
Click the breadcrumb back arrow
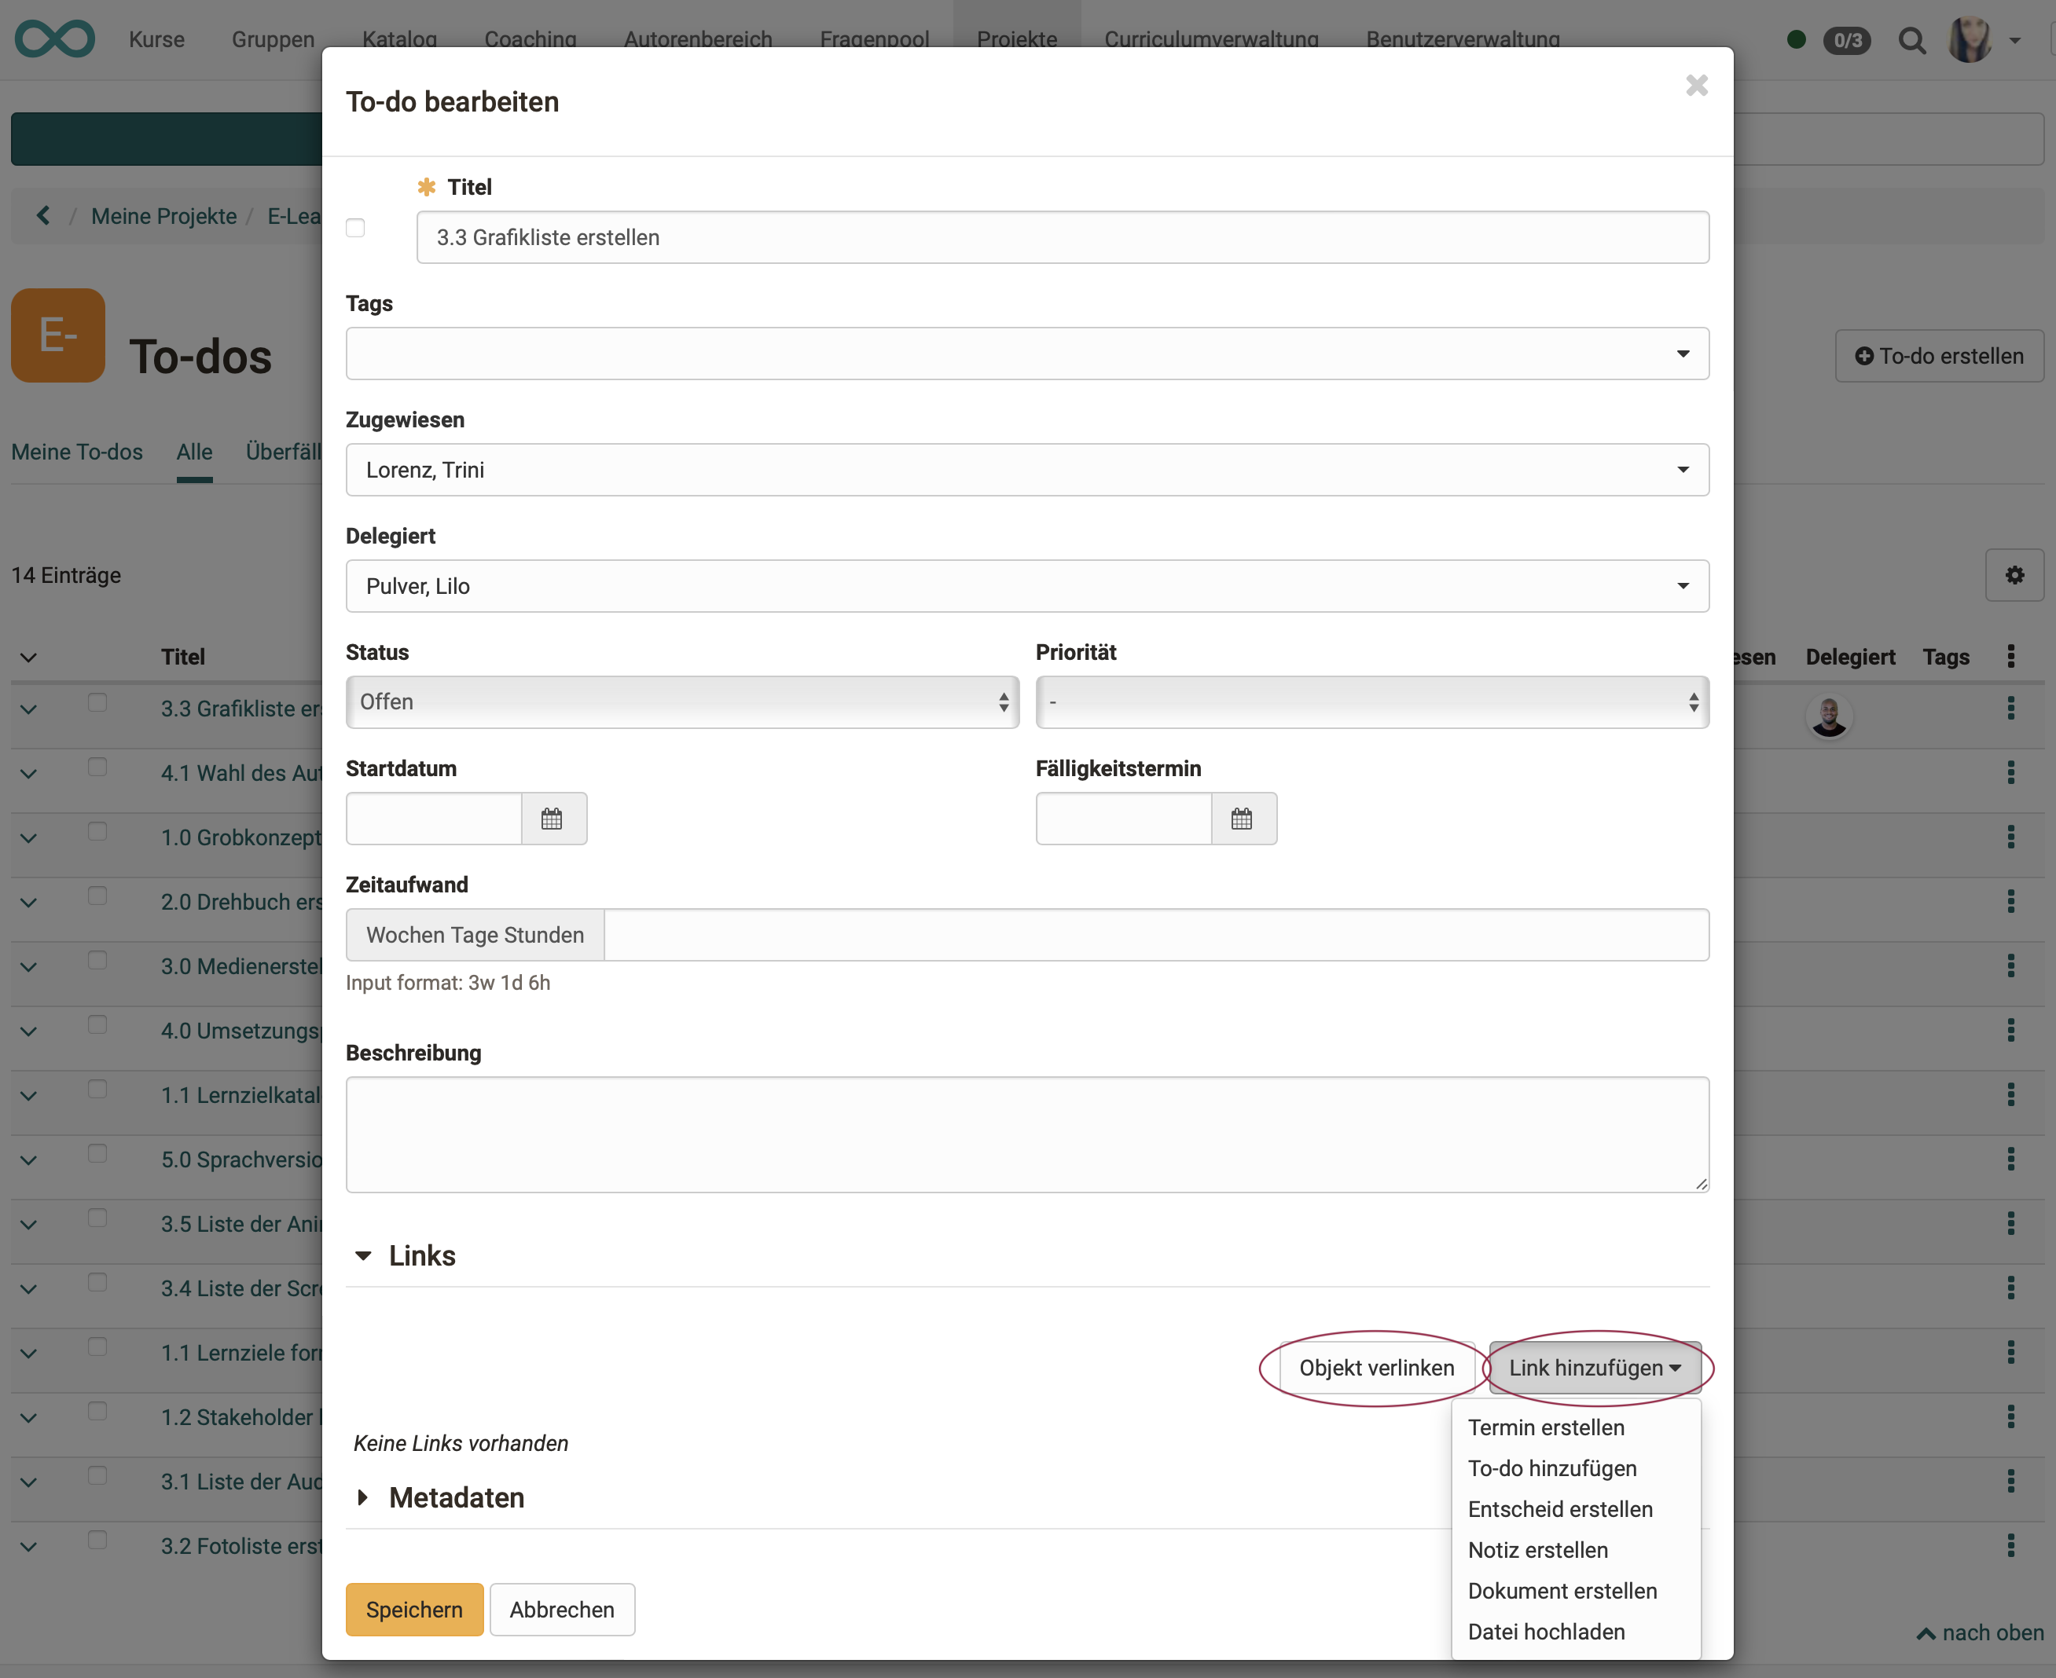click(42, 215)
